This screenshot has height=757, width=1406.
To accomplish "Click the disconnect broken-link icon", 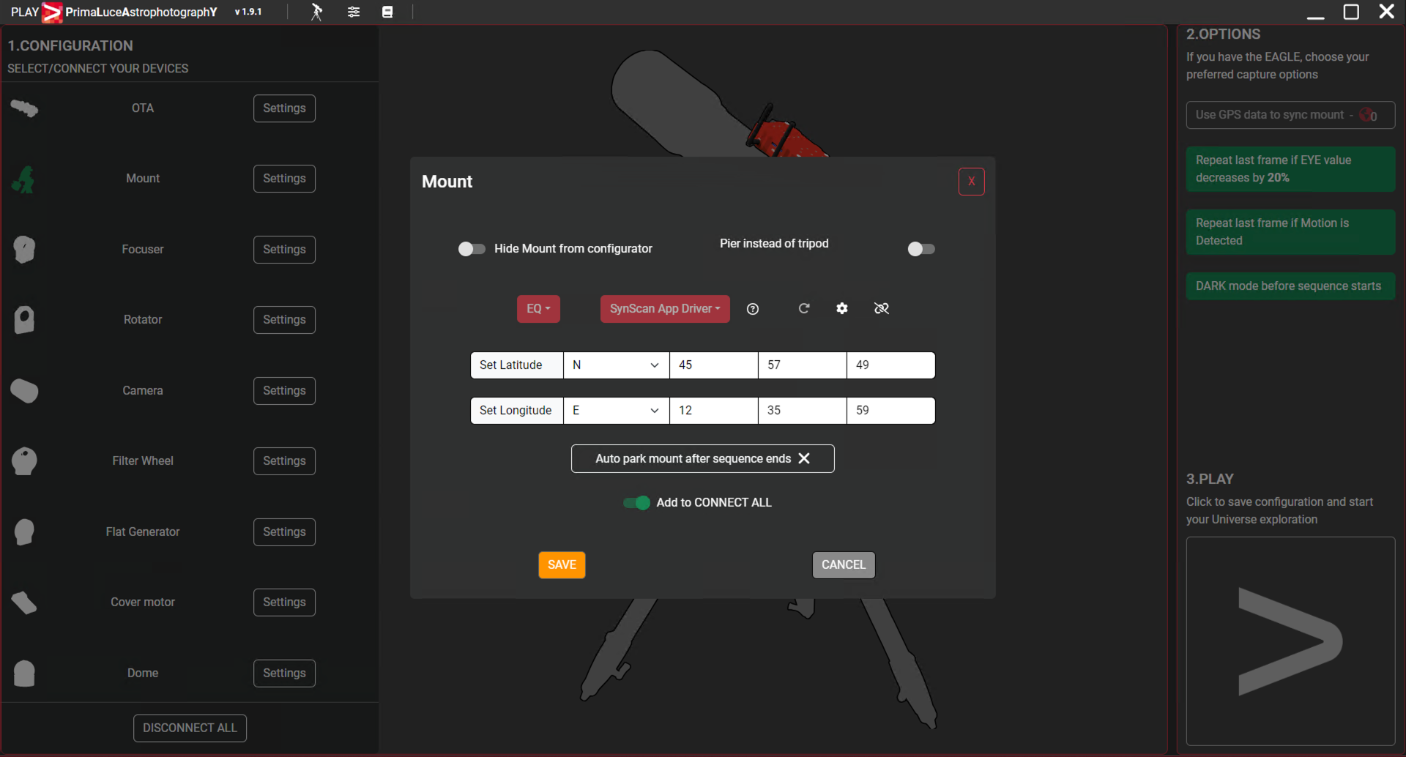I will tap(882, 308).
